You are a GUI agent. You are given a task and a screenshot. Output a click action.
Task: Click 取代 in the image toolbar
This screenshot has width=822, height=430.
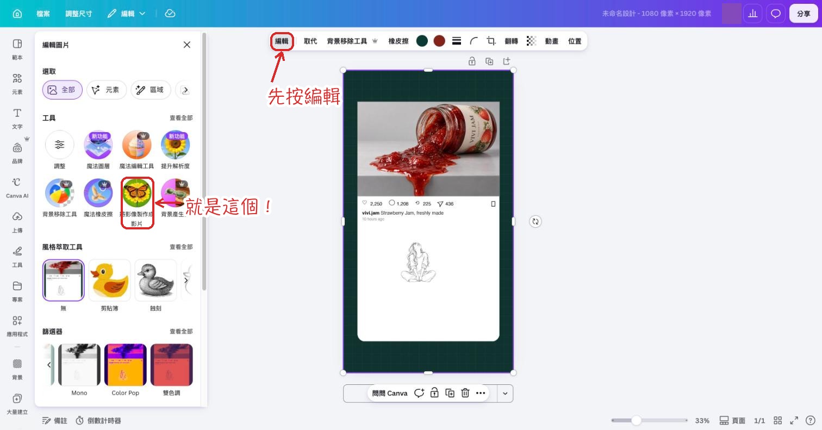[310, 41]
